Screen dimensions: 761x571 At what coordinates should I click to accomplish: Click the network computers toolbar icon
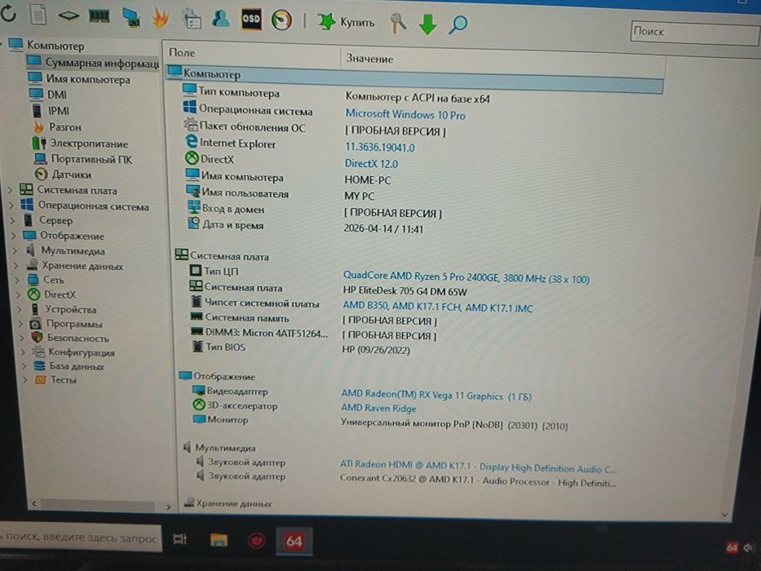[x=131, y=17]
